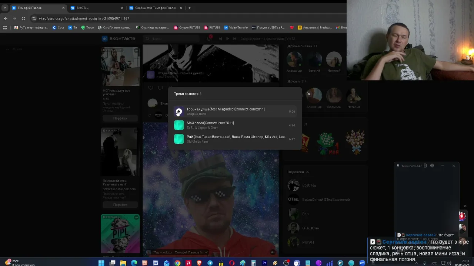
Task: Click Перейти button under the МСП ad
Action: tap(120, 118)
